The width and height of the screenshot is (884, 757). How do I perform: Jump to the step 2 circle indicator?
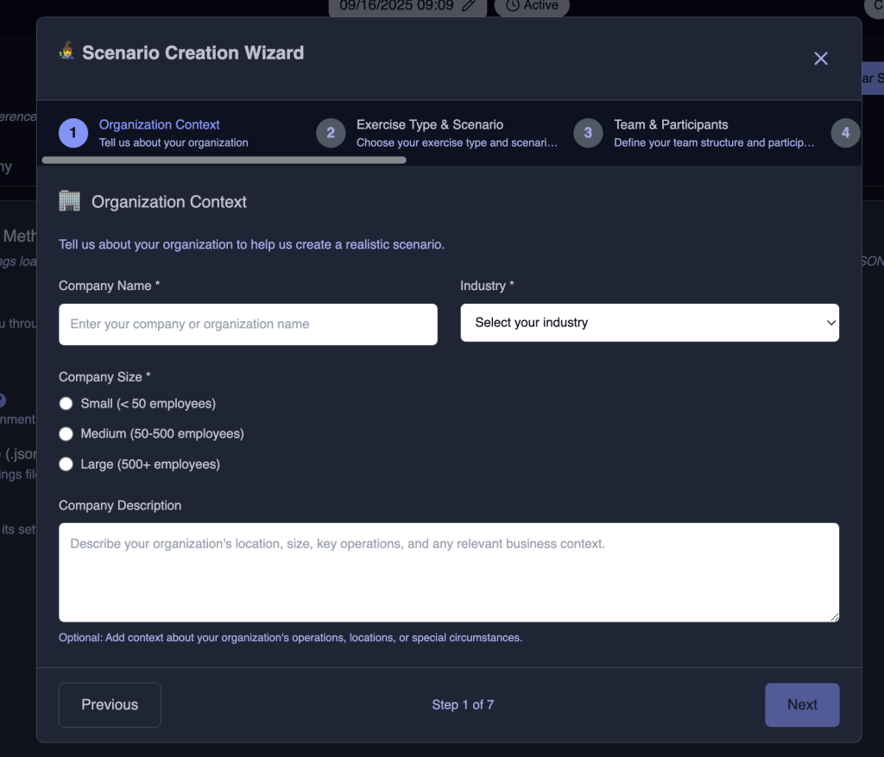point(331,133)
